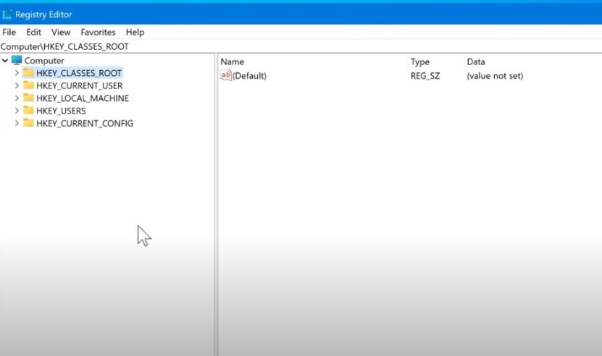Click the address bar showing Computer\HKEY_CLASSES_ROOT
This screenshot has width=602, height=356.
301,46
